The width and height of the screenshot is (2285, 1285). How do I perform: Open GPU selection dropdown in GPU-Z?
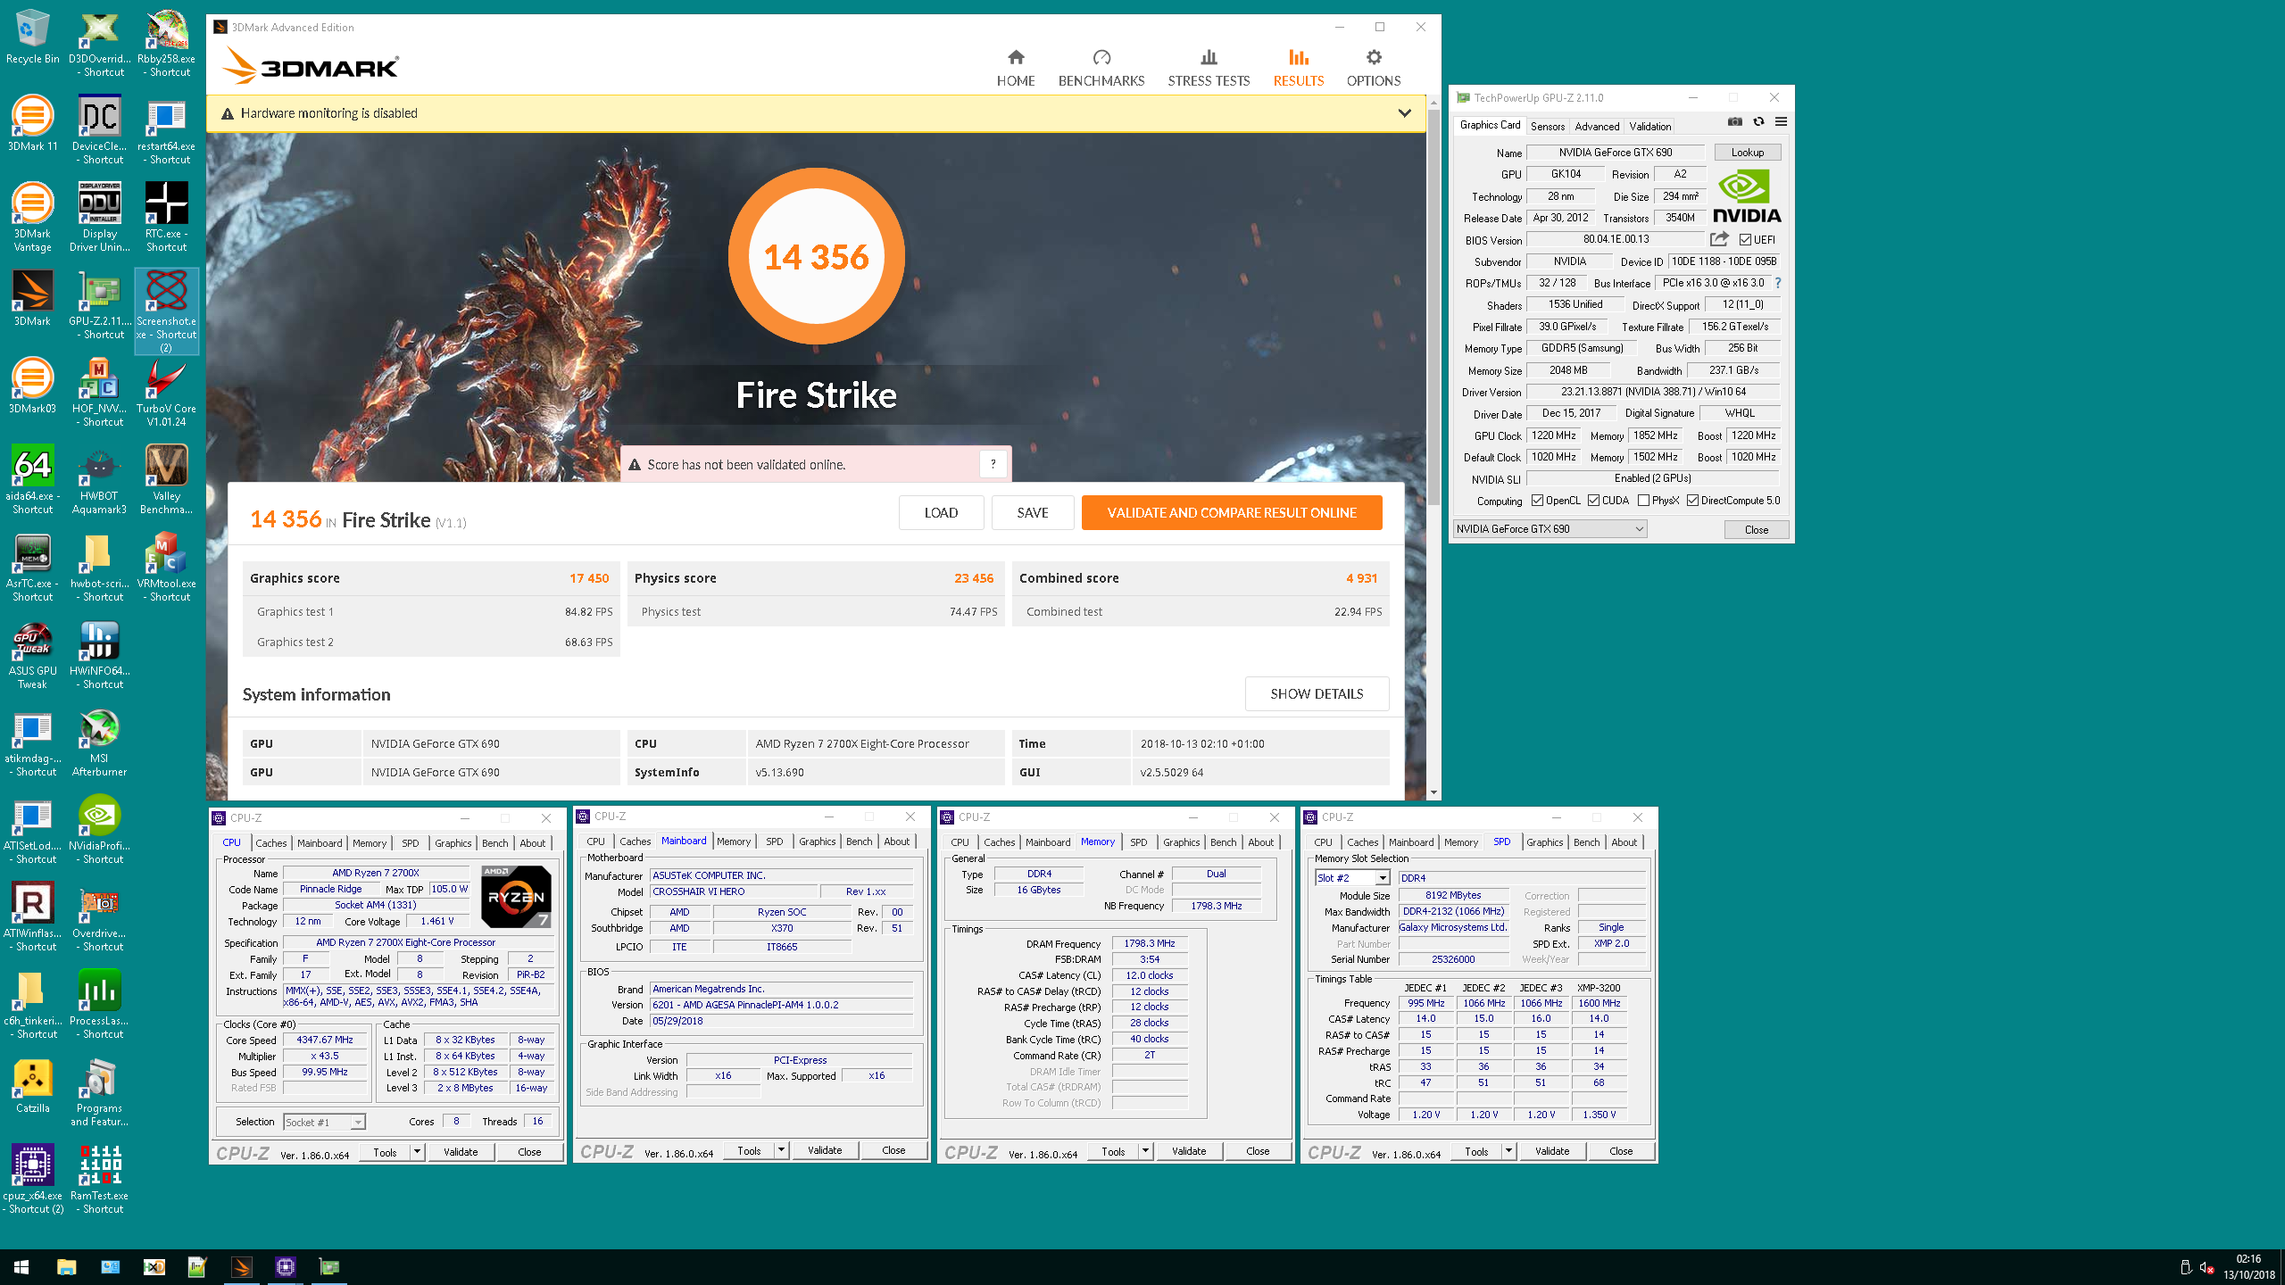(1550, 529)
